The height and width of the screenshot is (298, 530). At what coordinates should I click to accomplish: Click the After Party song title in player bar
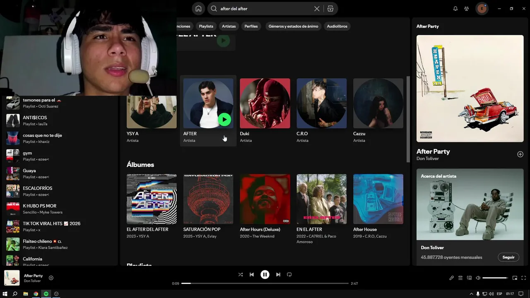(33, 276)
